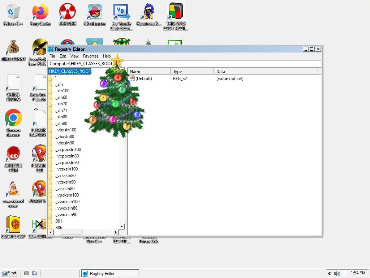Select the THIS WAS LOST MEDI desktop icon

pos(176,17)
